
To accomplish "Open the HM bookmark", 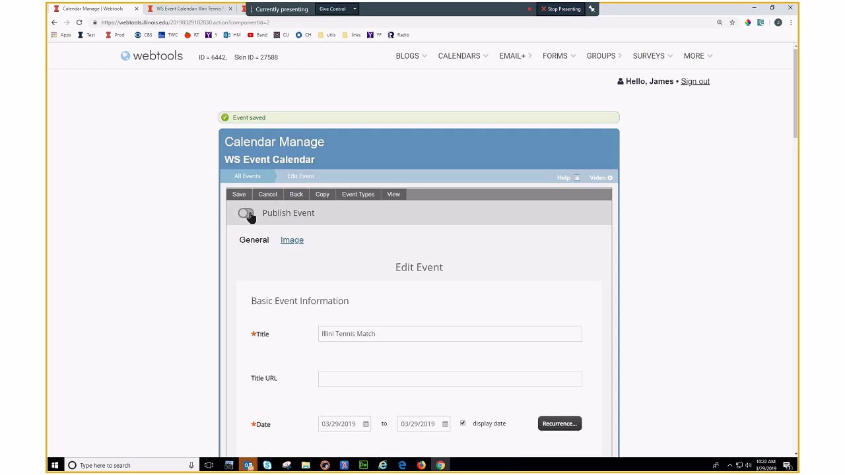I will point(232,35).
